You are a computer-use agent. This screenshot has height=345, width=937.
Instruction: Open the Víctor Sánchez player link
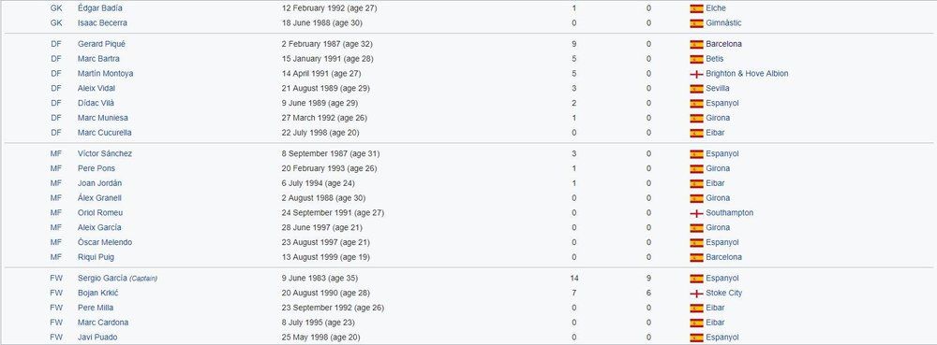point(105,153)
